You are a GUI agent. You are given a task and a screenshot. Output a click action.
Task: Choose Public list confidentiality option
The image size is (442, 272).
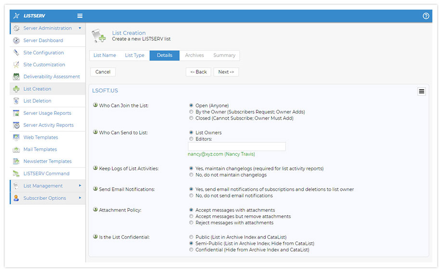tap(191, 237)
